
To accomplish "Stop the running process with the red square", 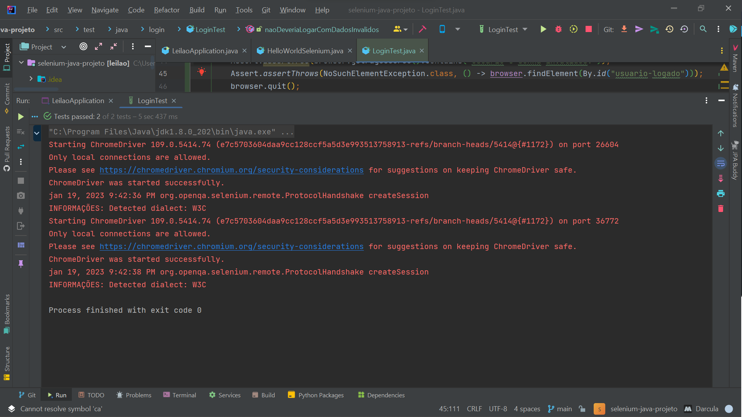I will pos(588,29).
